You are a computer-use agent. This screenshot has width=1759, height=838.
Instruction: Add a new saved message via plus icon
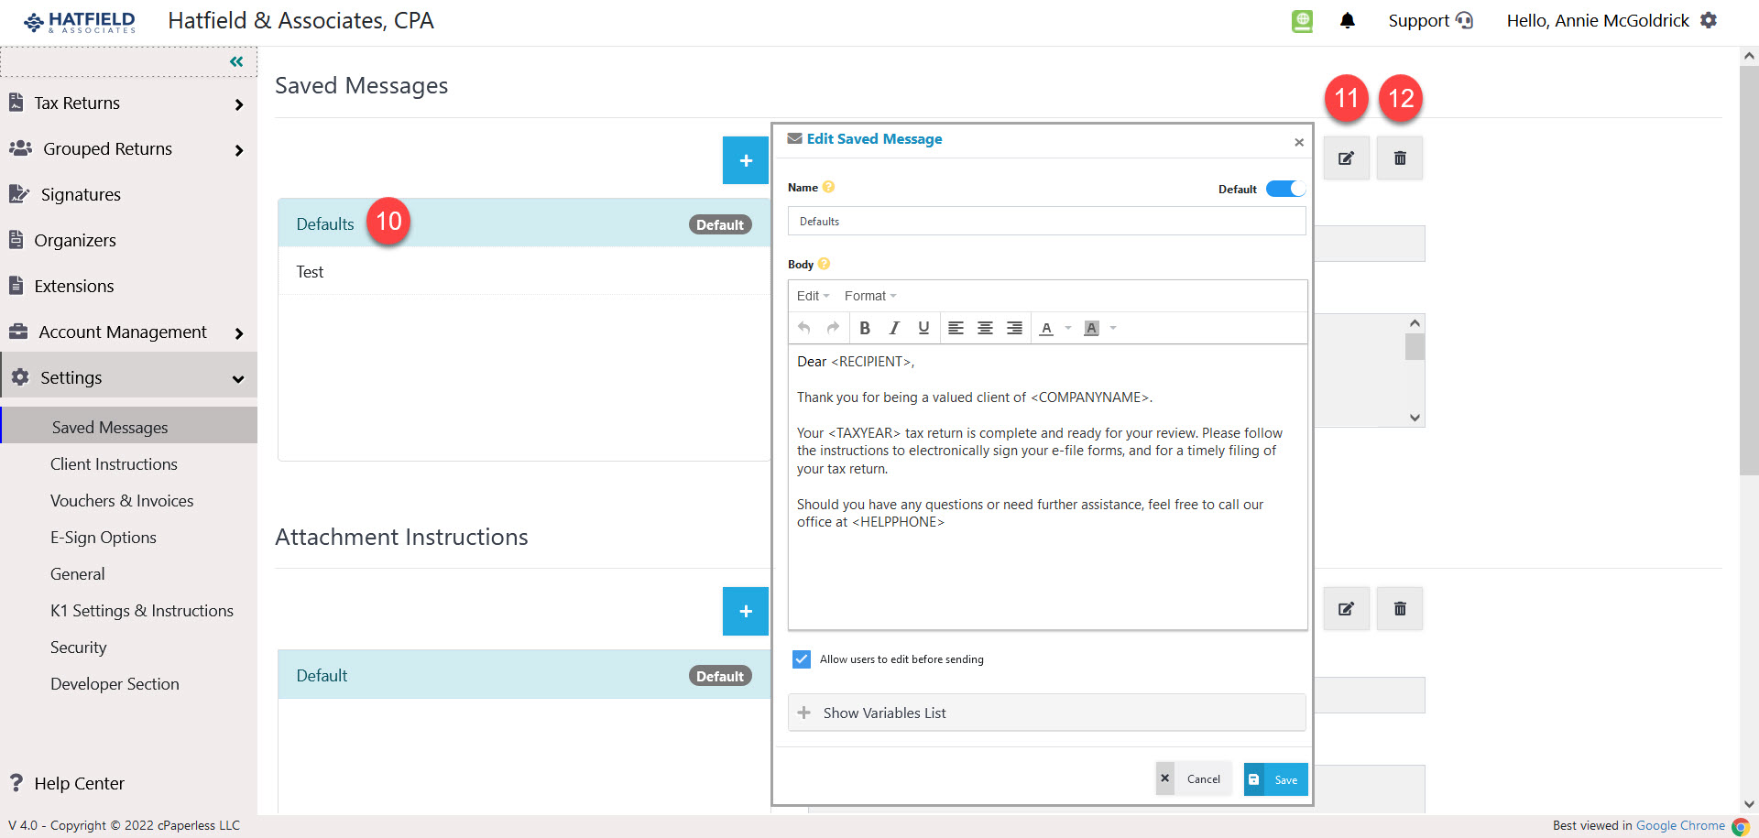(746, 160)
